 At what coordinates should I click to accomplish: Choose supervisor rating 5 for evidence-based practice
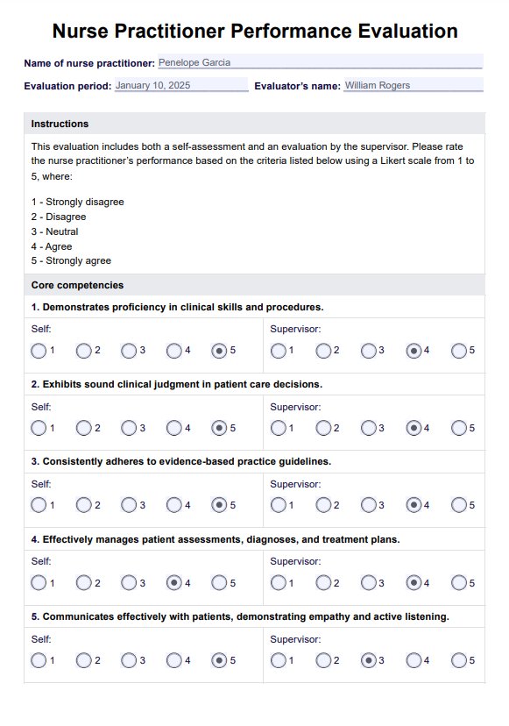click(460, 504)
